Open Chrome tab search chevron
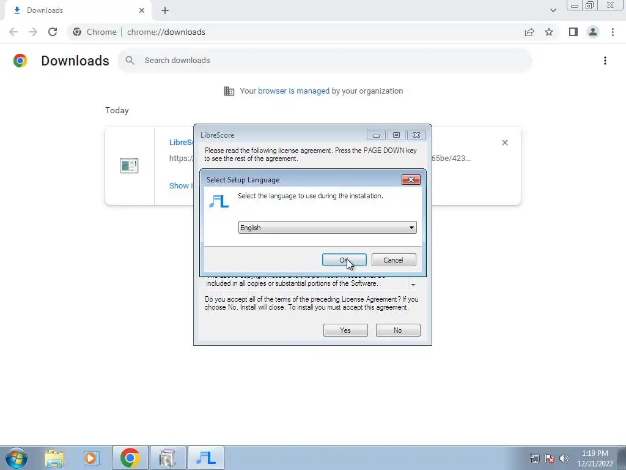This screenshot has width=626, height=470. (553, 10)
